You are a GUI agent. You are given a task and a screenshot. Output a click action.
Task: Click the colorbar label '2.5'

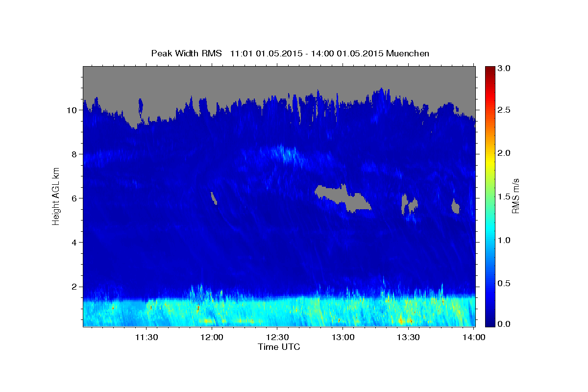[x=504, y=110]
